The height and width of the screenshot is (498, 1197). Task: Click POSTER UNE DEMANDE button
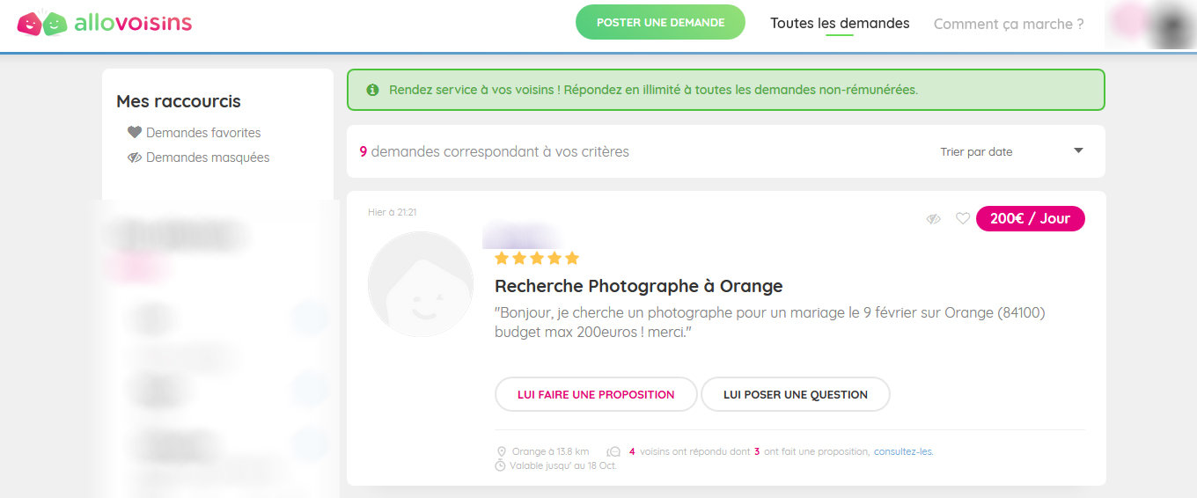(x=660, y=23)
